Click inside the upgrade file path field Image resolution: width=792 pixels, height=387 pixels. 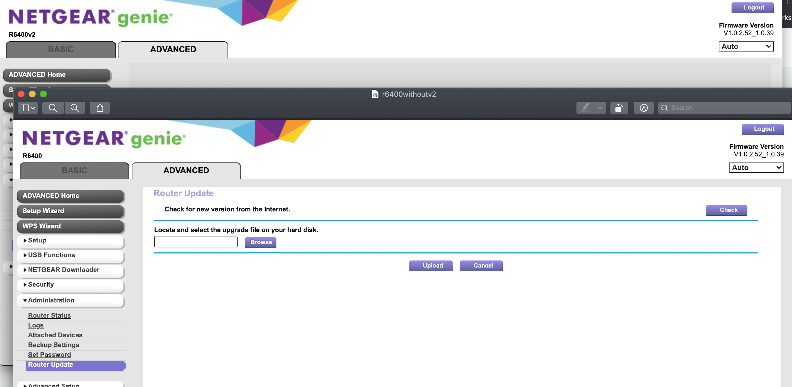(x=195, y=242)
